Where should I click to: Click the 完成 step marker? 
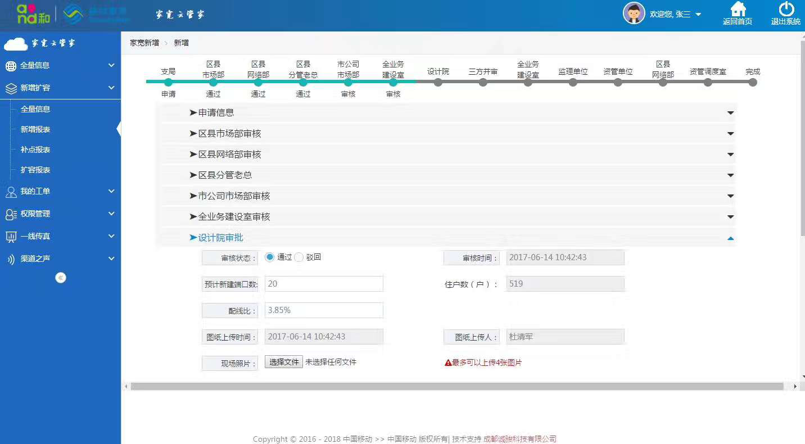[x=753, y=83]
